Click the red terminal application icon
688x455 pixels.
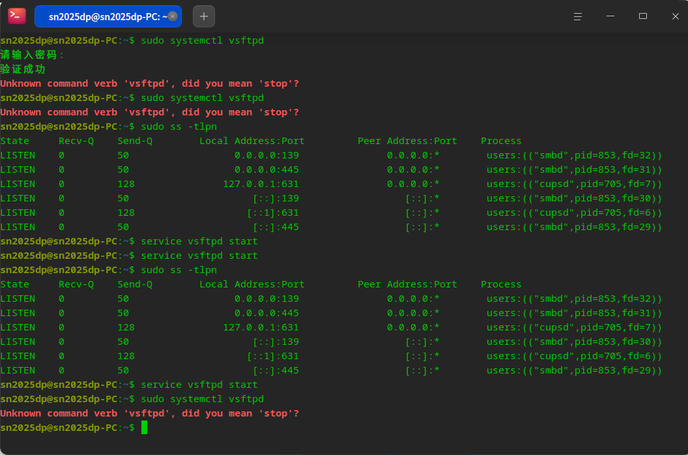pyautogui.click(x=17, y=16)
